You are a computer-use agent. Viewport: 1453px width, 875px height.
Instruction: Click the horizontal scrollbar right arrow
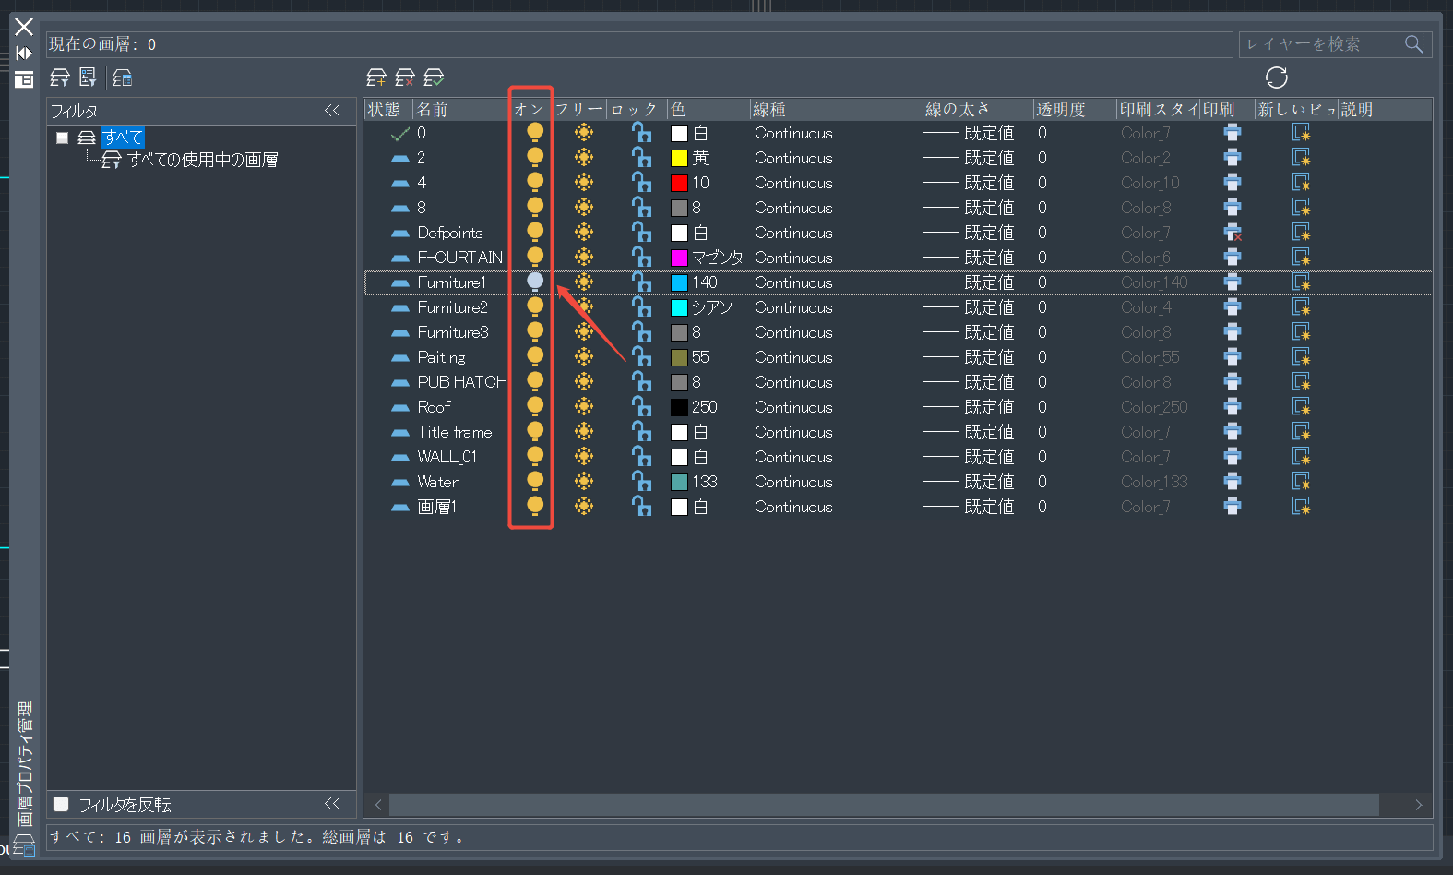pyautogui.click(x=1419, y=805)
